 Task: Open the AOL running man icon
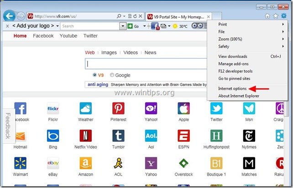click(118, 163)
